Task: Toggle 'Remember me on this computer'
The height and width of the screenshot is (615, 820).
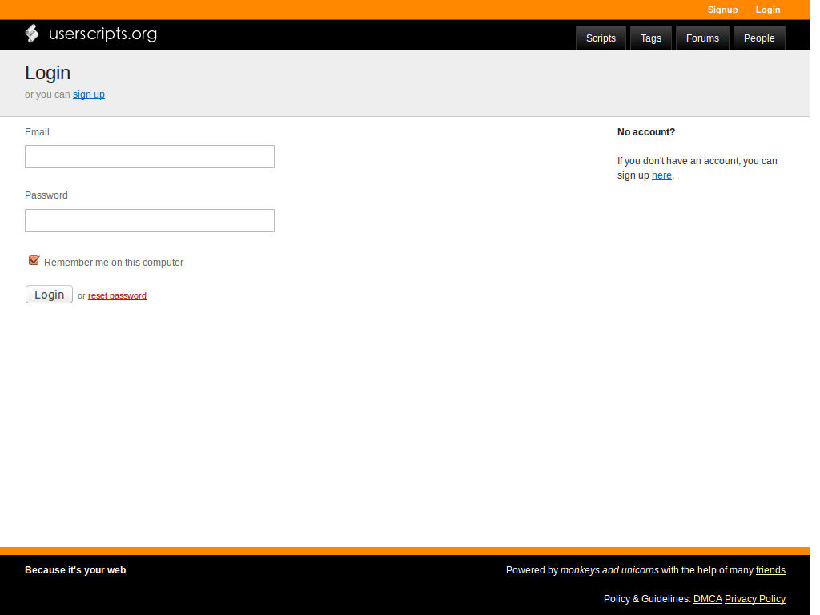Action: pos(34,260)
